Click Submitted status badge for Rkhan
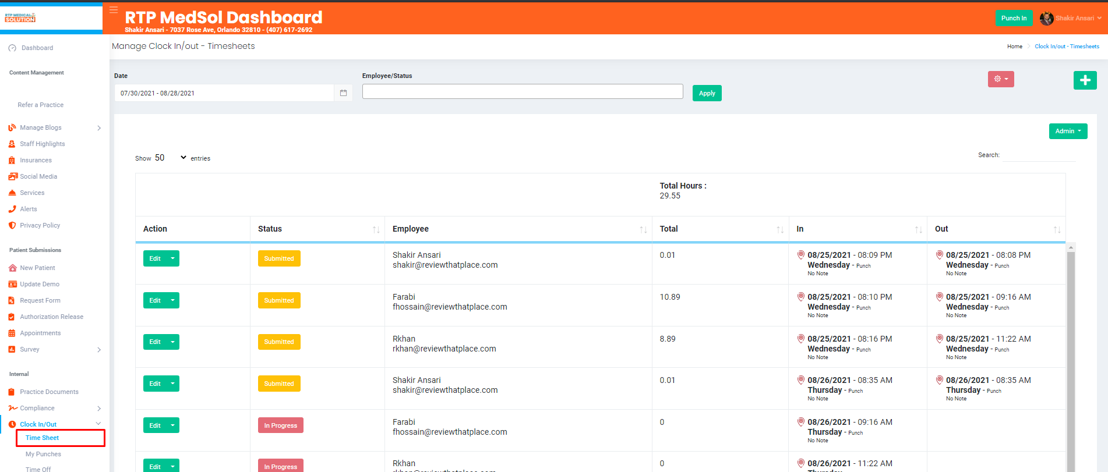Image resolution: width=1108 pixels, height=472 pixels. tap(279, 342)
